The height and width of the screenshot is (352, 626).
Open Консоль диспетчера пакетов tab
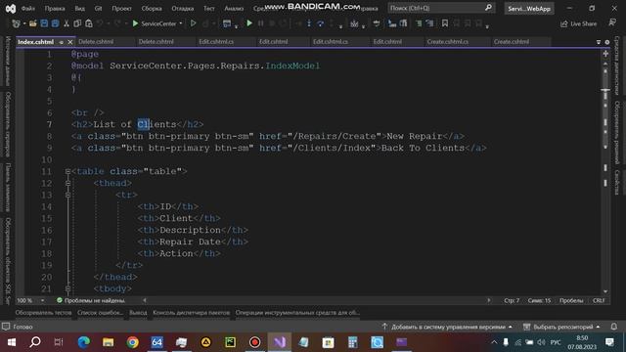(x=192, y=313)
